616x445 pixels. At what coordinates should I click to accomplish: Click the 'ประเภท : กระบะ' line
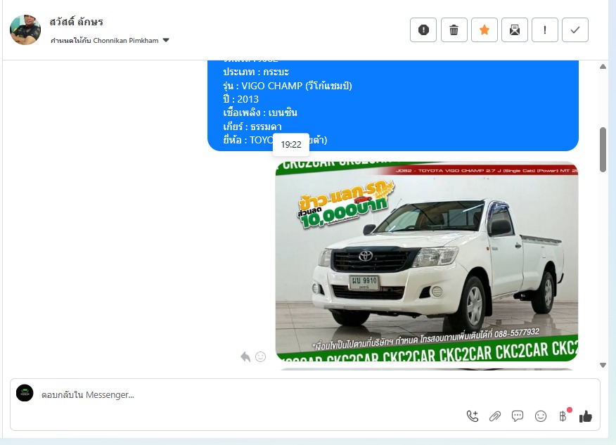click(x=256, y=72)
